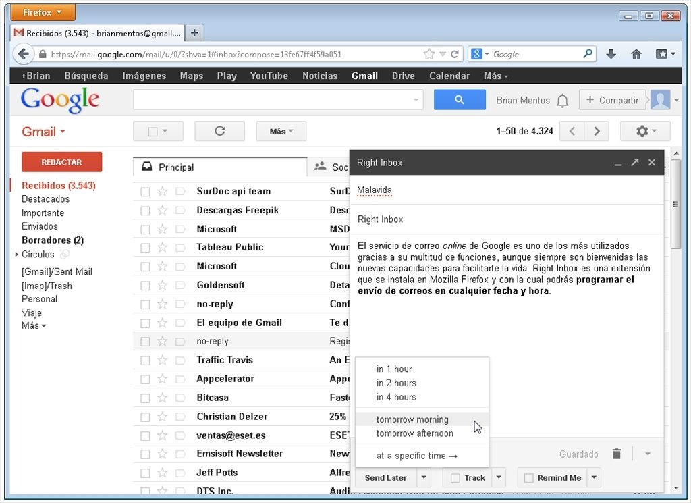Image resolution: width=691 pixels, height=503 pixels.
Task: Tick the Traffic Travis message checkbox
Action: pos(145,361)
